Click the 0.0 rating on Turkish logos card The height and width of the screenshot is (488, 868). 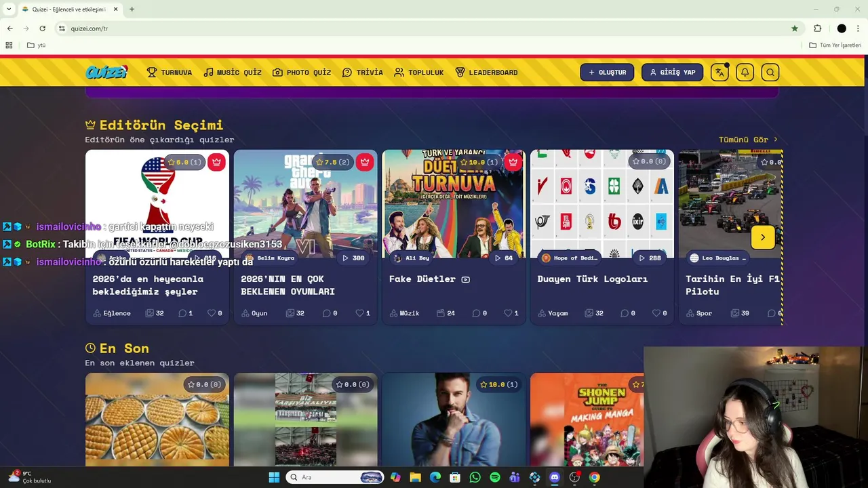(649, 161)
